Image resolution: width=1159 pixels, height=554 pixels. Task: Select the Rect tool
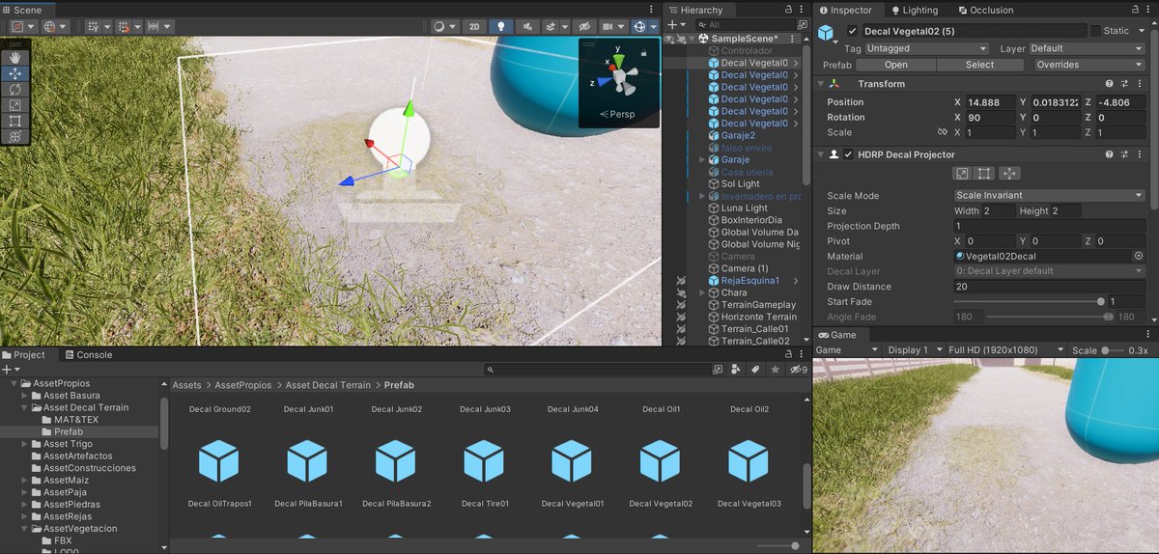point(15,121)
